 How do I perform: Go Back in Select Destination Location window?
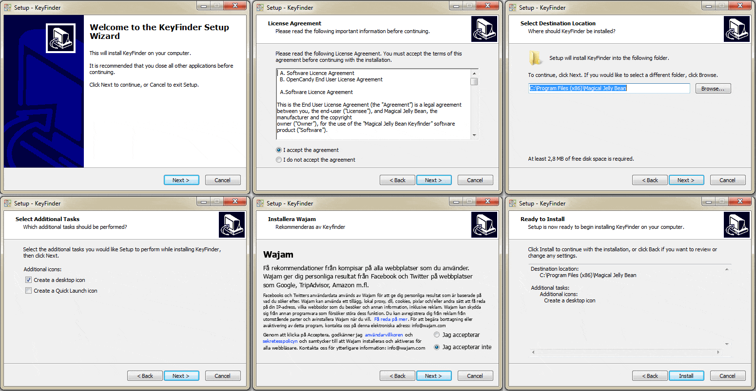(650, 180)
